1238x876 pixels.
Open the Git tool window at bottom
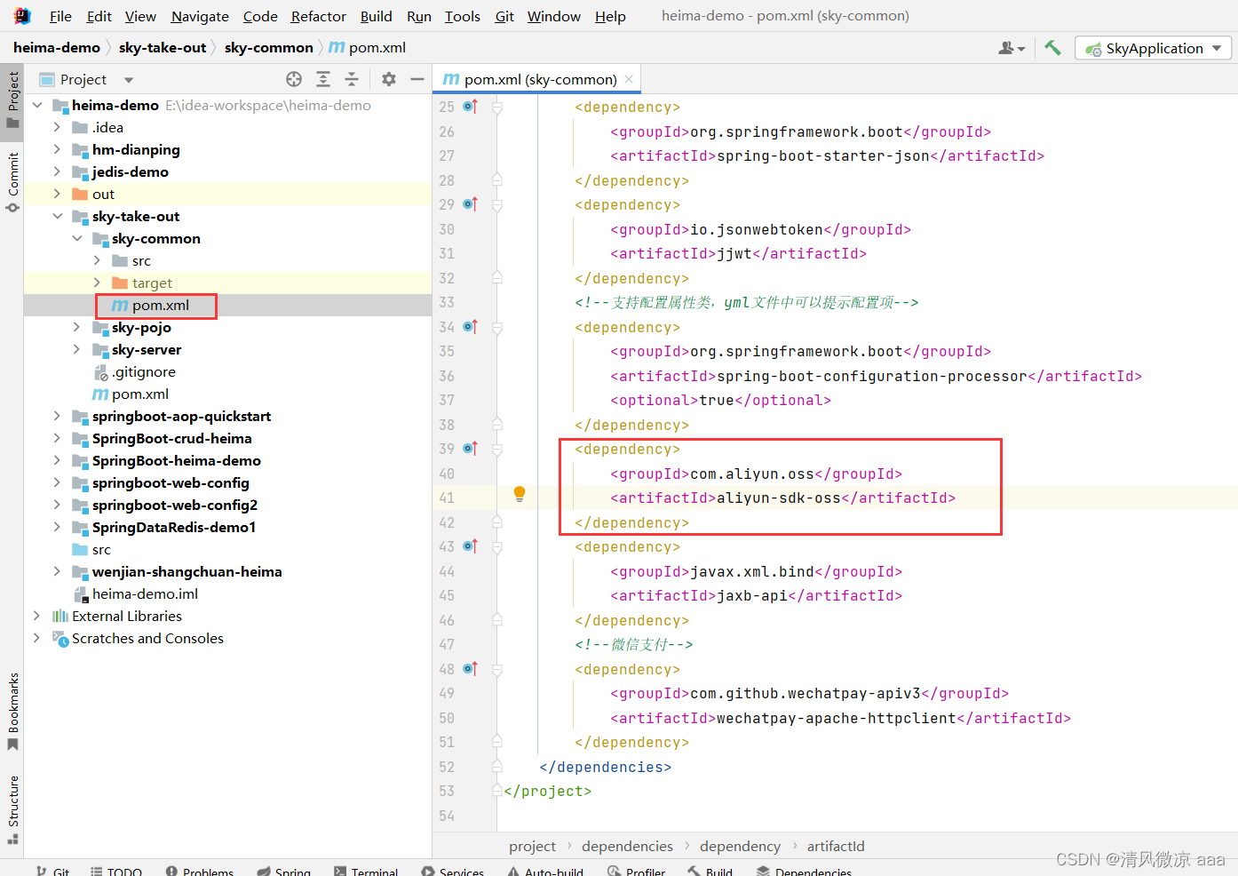point(52,872)
